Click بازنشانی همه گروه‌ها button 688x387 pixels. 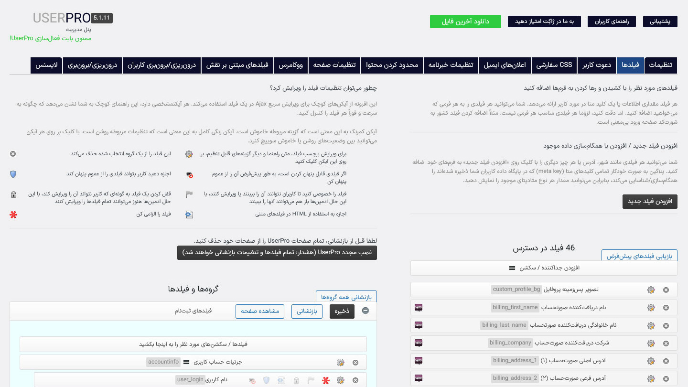coord(346,297)
